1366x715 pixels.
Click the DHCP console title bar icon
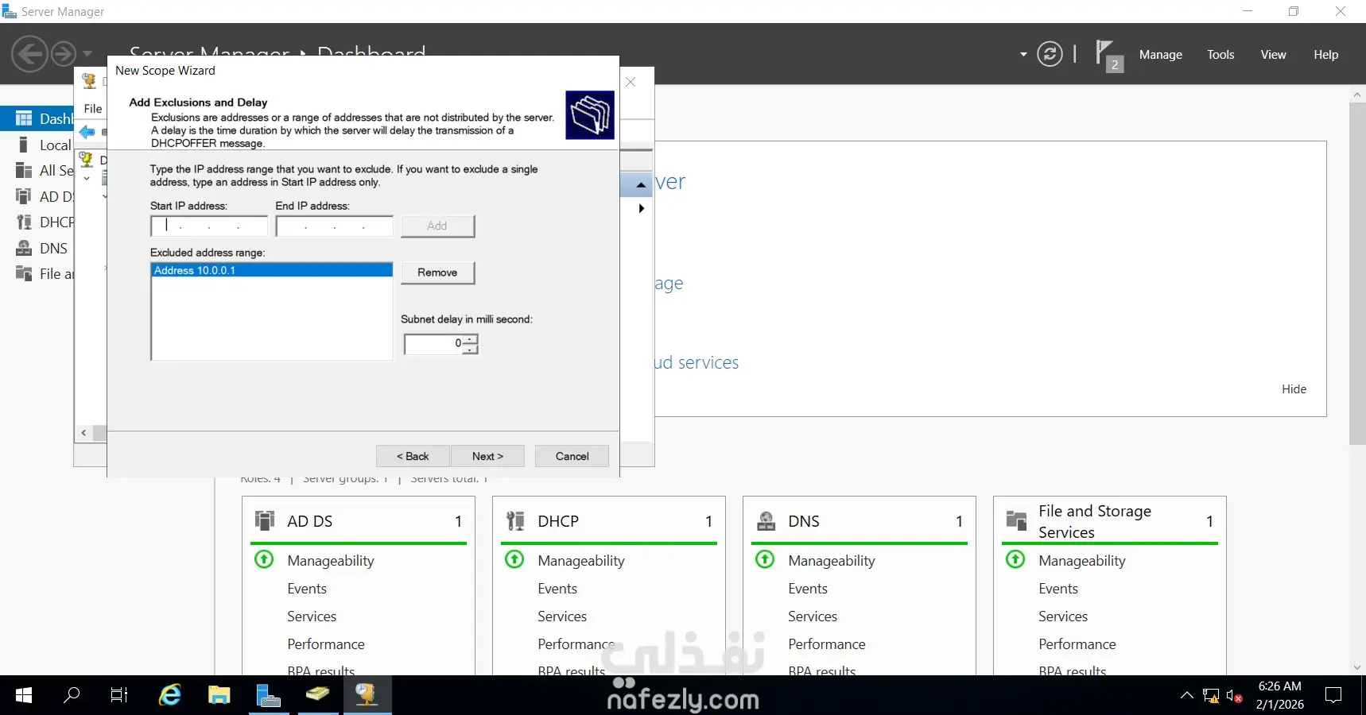(89, 80)
